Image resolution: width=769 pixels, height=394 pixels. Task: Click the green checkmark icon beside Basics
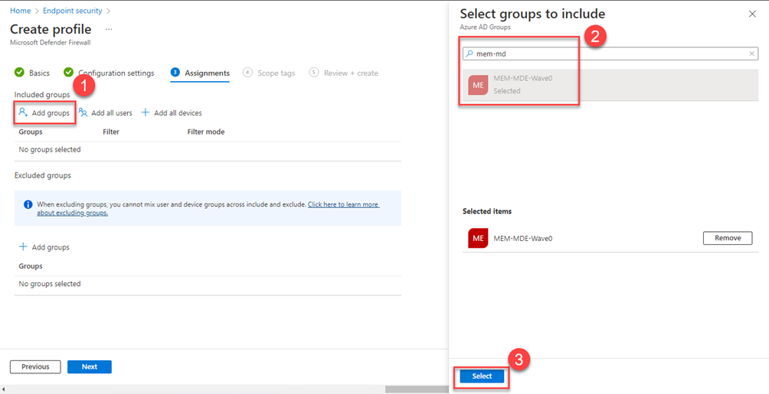tap(20, 73)
